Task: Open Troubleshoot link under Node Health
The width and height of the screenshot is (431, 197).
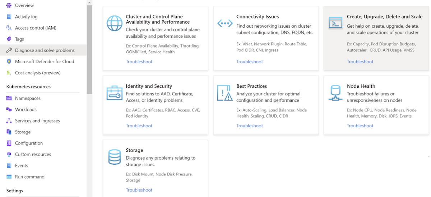Action: (360, 126)
